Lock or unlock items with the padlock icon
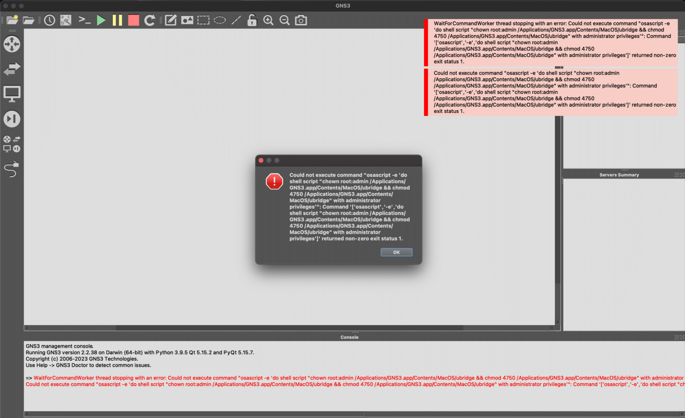 coord(252,20)
